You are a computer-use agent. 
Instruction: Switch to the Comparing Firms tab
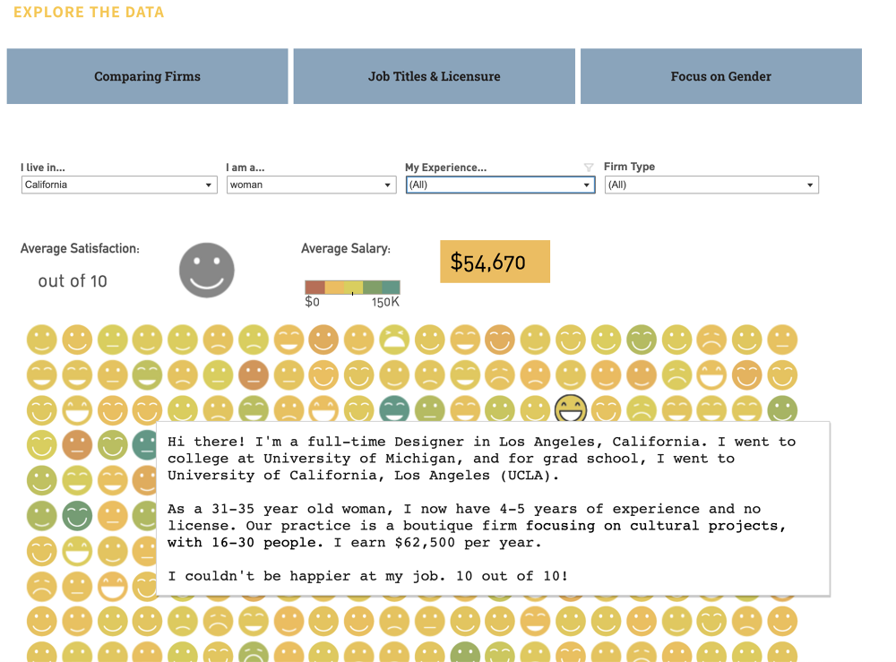pyautogui.click(x=147, y=76)
